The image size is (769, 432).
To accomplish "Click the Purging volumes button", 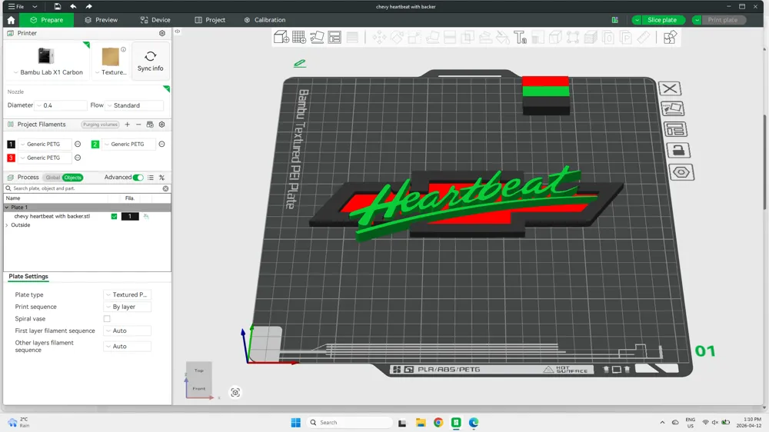I will point(100,125).
